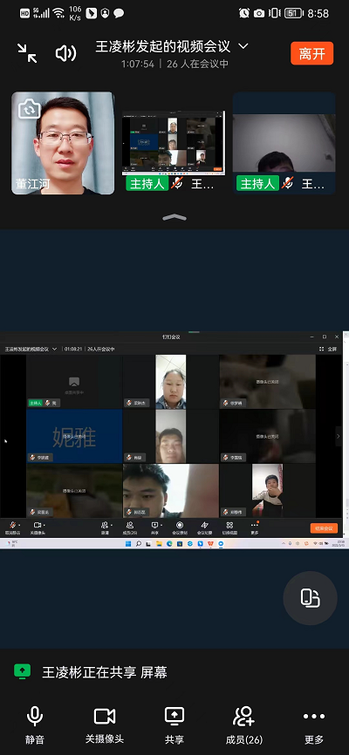Select the 妮雅 tile in shared screen

point(74,437)
